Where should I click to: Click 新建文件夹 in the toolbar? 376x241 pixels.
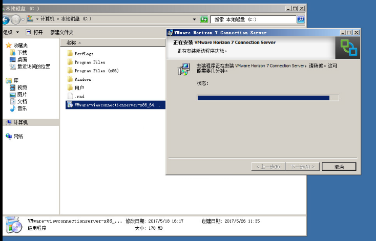click(x=61, y=32)
